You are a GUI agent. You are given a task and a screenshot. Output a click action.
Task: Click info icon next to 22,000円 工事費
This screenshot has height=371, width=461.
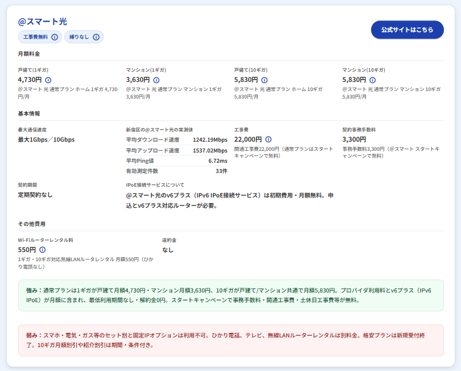[269, 139]
